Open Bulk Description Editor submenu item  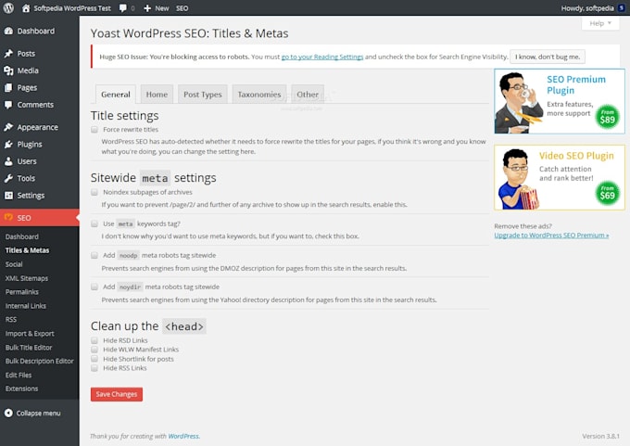[x=39, y=361]
